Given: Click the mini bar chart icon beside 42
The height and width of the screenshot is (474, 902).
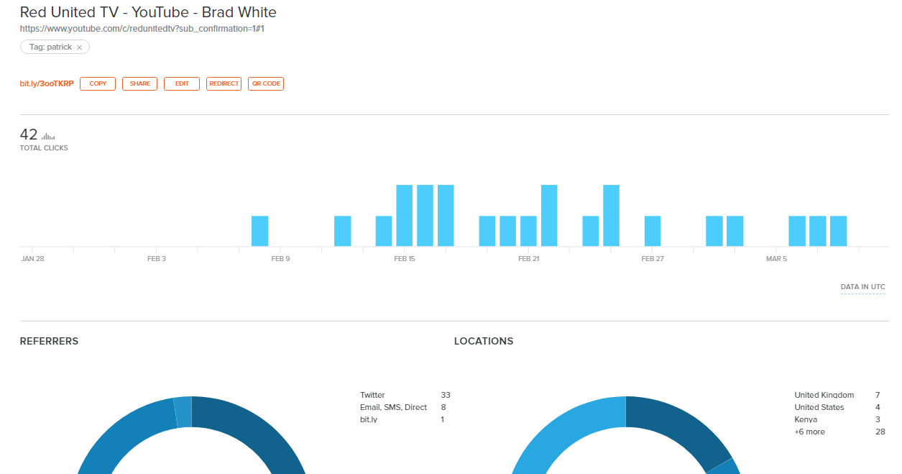Looking at the screenshot, I should pos(48,136).
